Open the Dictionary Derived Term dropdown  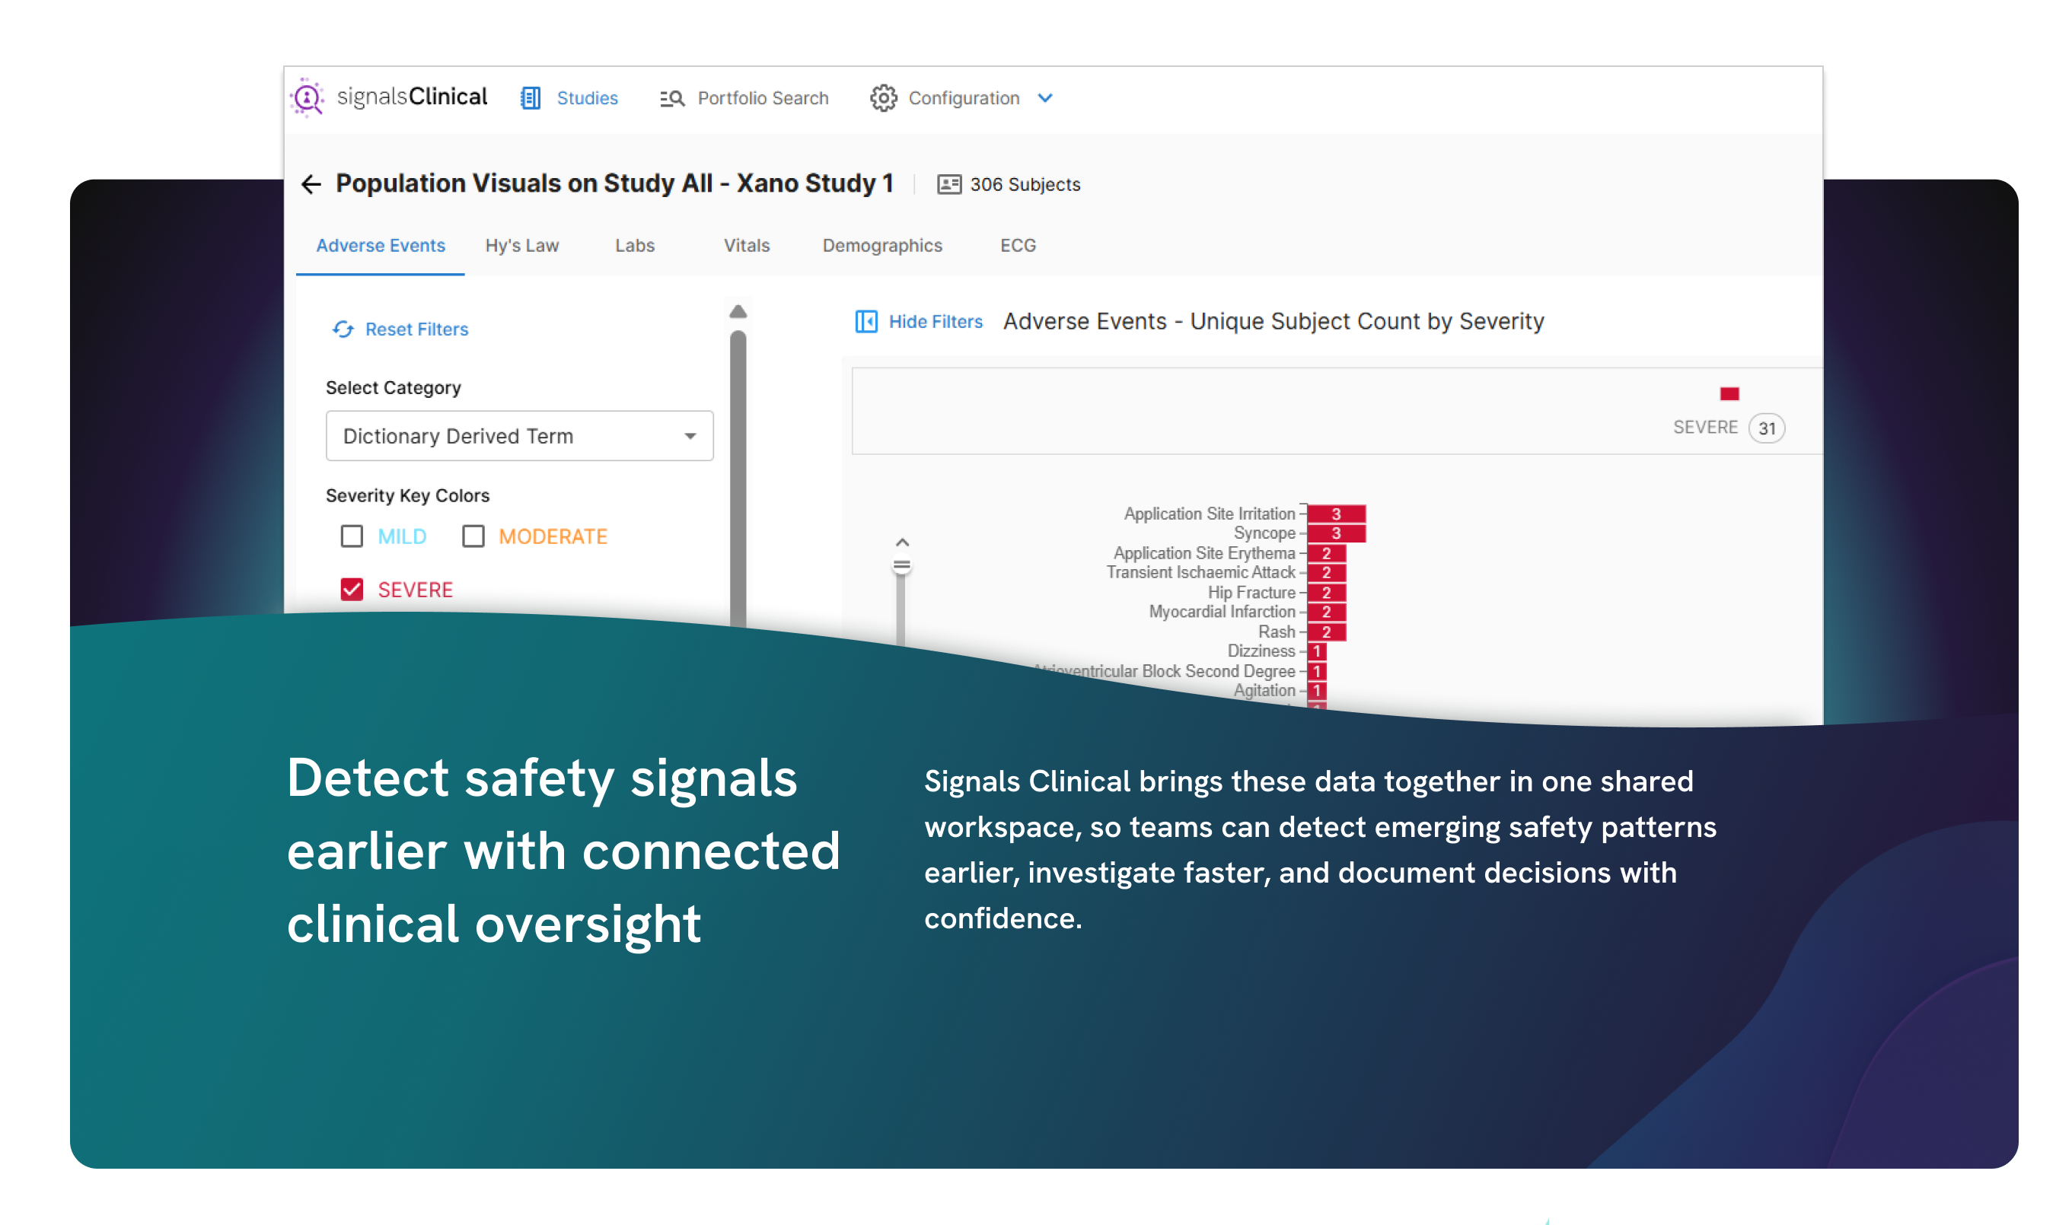(x=519, y=436)
